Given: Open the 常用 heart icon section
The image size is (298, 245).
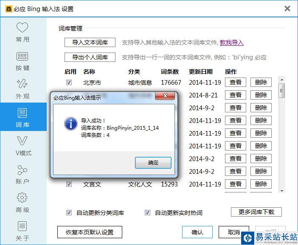Looking at the screenshot, I should point(22,28).
